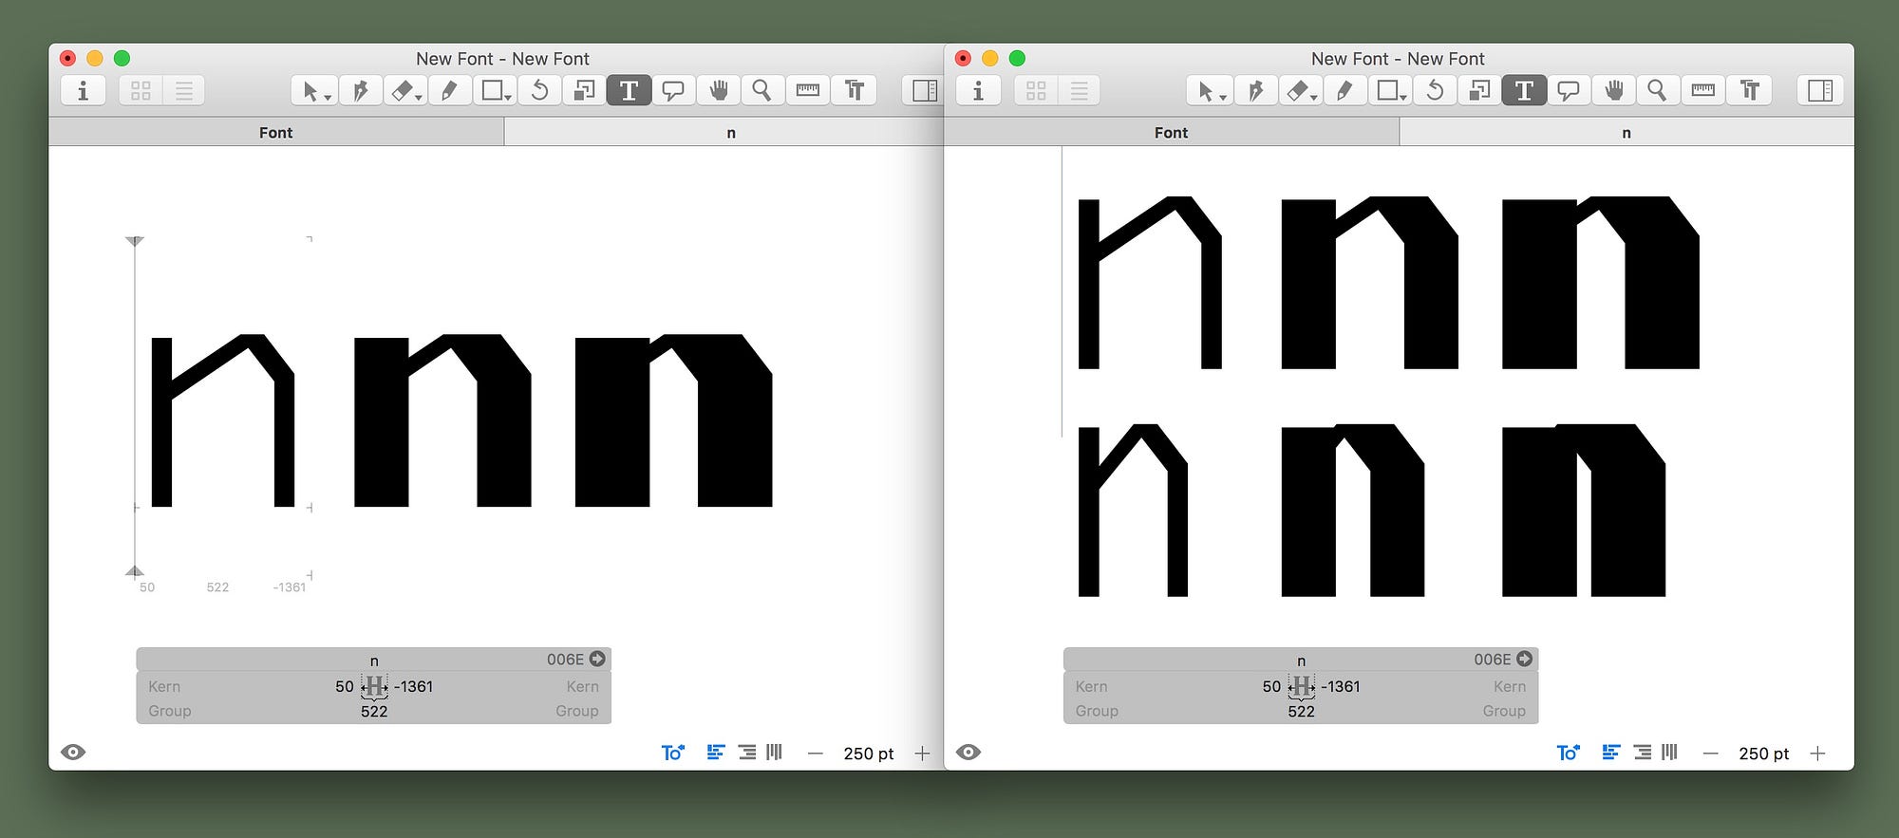Select the Measurement ruler tool in left window
This screenshot has height=838, width=1899.
(x=808, y=90)
